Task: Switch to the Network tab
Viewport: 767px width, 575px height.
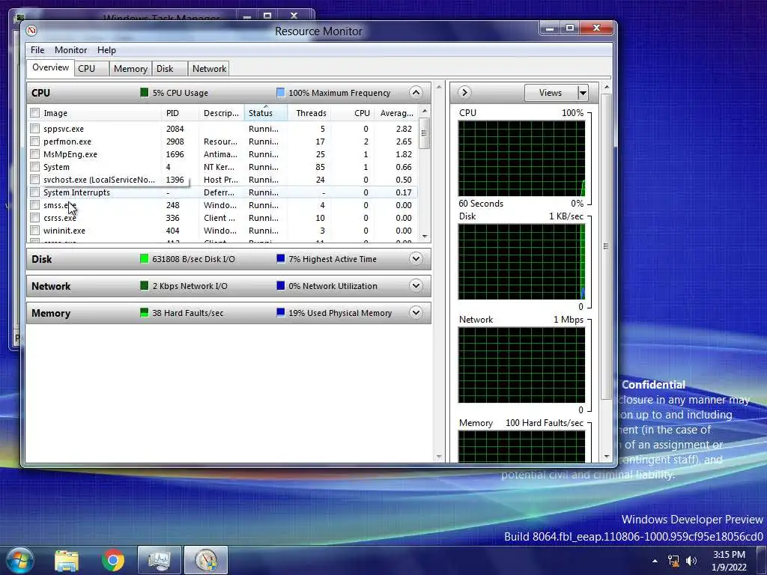Action: coord(209,69)
